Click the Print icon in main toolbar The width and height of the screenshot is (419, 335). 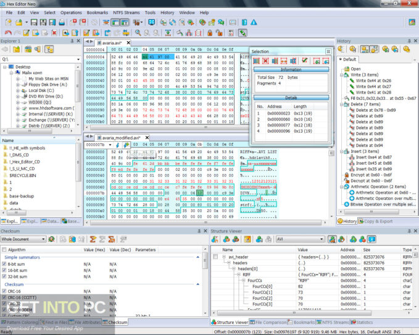point(62,22)
